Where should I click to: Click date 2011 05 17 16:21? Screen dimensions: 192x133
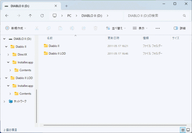118,46
